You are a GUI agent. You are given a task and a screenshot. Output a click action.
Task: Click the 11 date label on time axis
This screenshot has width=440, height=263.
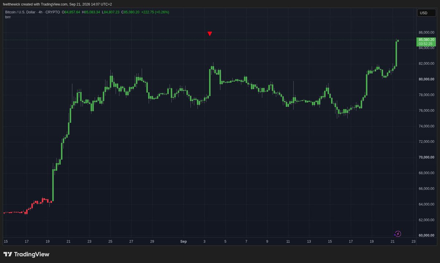(288, 241)
